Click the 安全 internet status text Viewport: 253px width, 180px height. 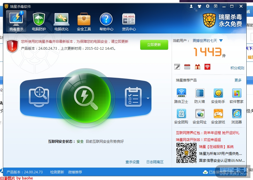point(80,142)
